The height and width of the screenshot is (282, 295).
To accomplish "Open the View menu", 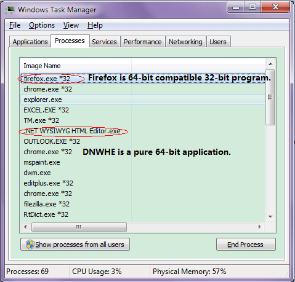I will (x=71, y=25).
